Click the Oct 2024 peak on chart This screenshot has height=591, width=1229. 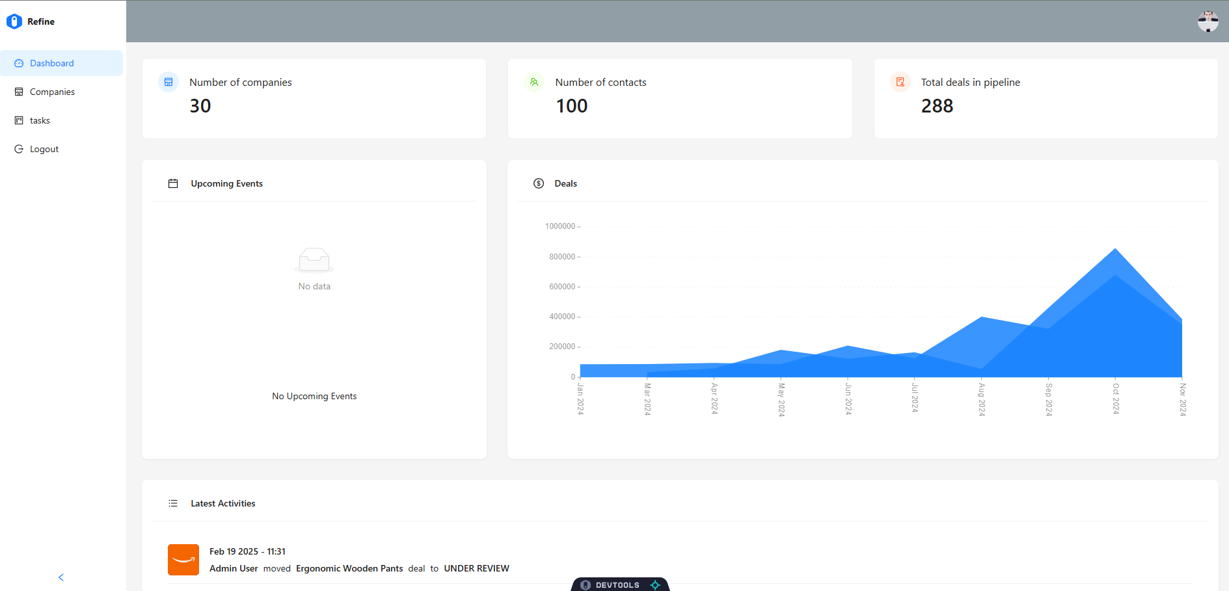(x=1115, y=250)
